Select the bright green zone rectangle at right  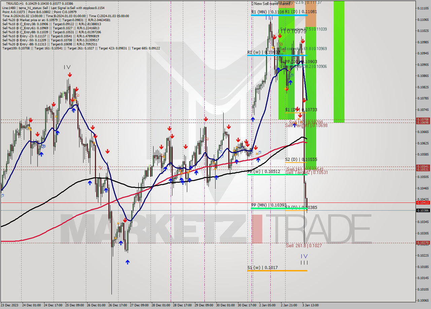pyautogui.click(x=339, y=61)
